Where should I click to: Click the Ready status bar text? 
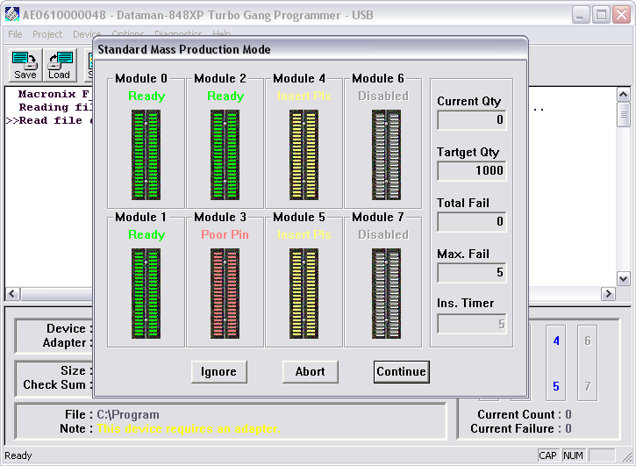pyautogui.click(x=18, y=455)
